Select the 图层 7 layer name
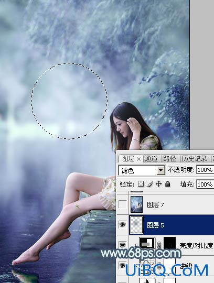The height and width of the screenshot is (283, 214). (x=155, y=205)
